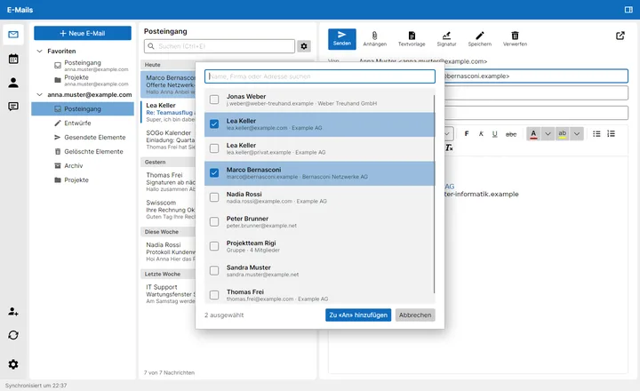Viewport: 640px width, 391px height.
Task: Check the Sandra Muster checkbox
Action: (x=214, y=271)
